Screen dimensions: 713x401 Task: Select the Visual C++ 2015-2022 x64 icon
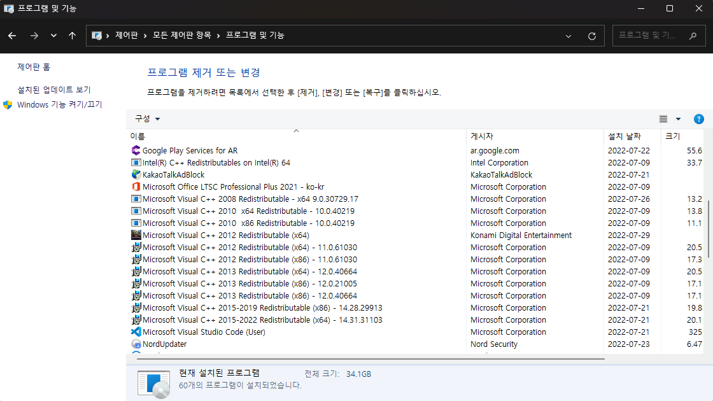pyautogui.click(x=136, y=320)
